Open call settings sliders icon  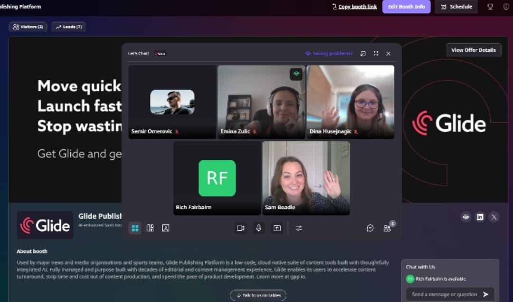click(299, 228)
